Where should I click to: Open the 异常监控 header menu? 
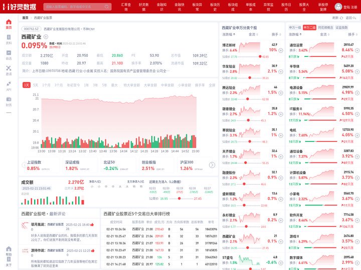click(x=268, y=7)
